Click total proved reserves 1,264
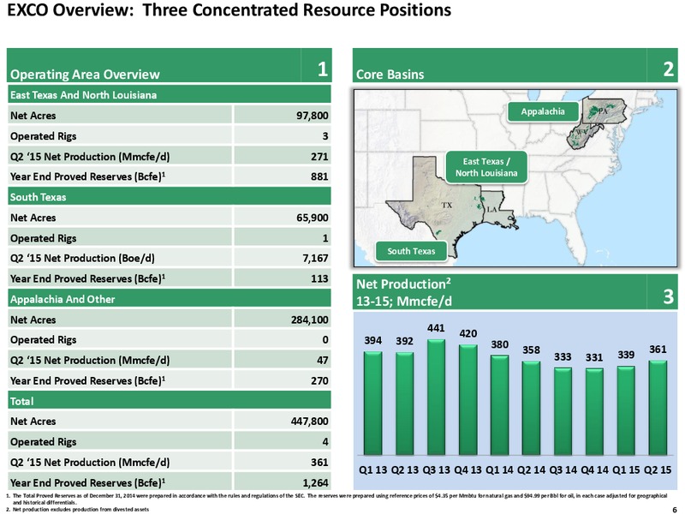 tap(315, 482)
